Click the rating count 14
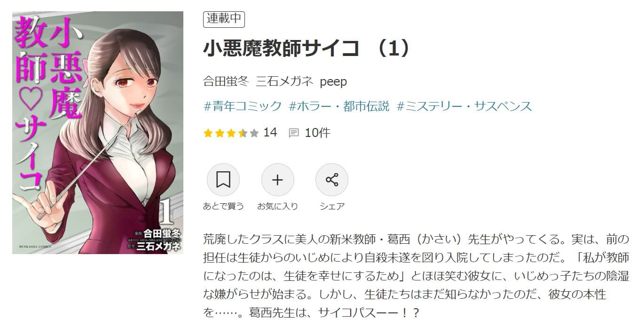This screenshot has width=637, height=327. pyautogui.click(x=270, y=133)
